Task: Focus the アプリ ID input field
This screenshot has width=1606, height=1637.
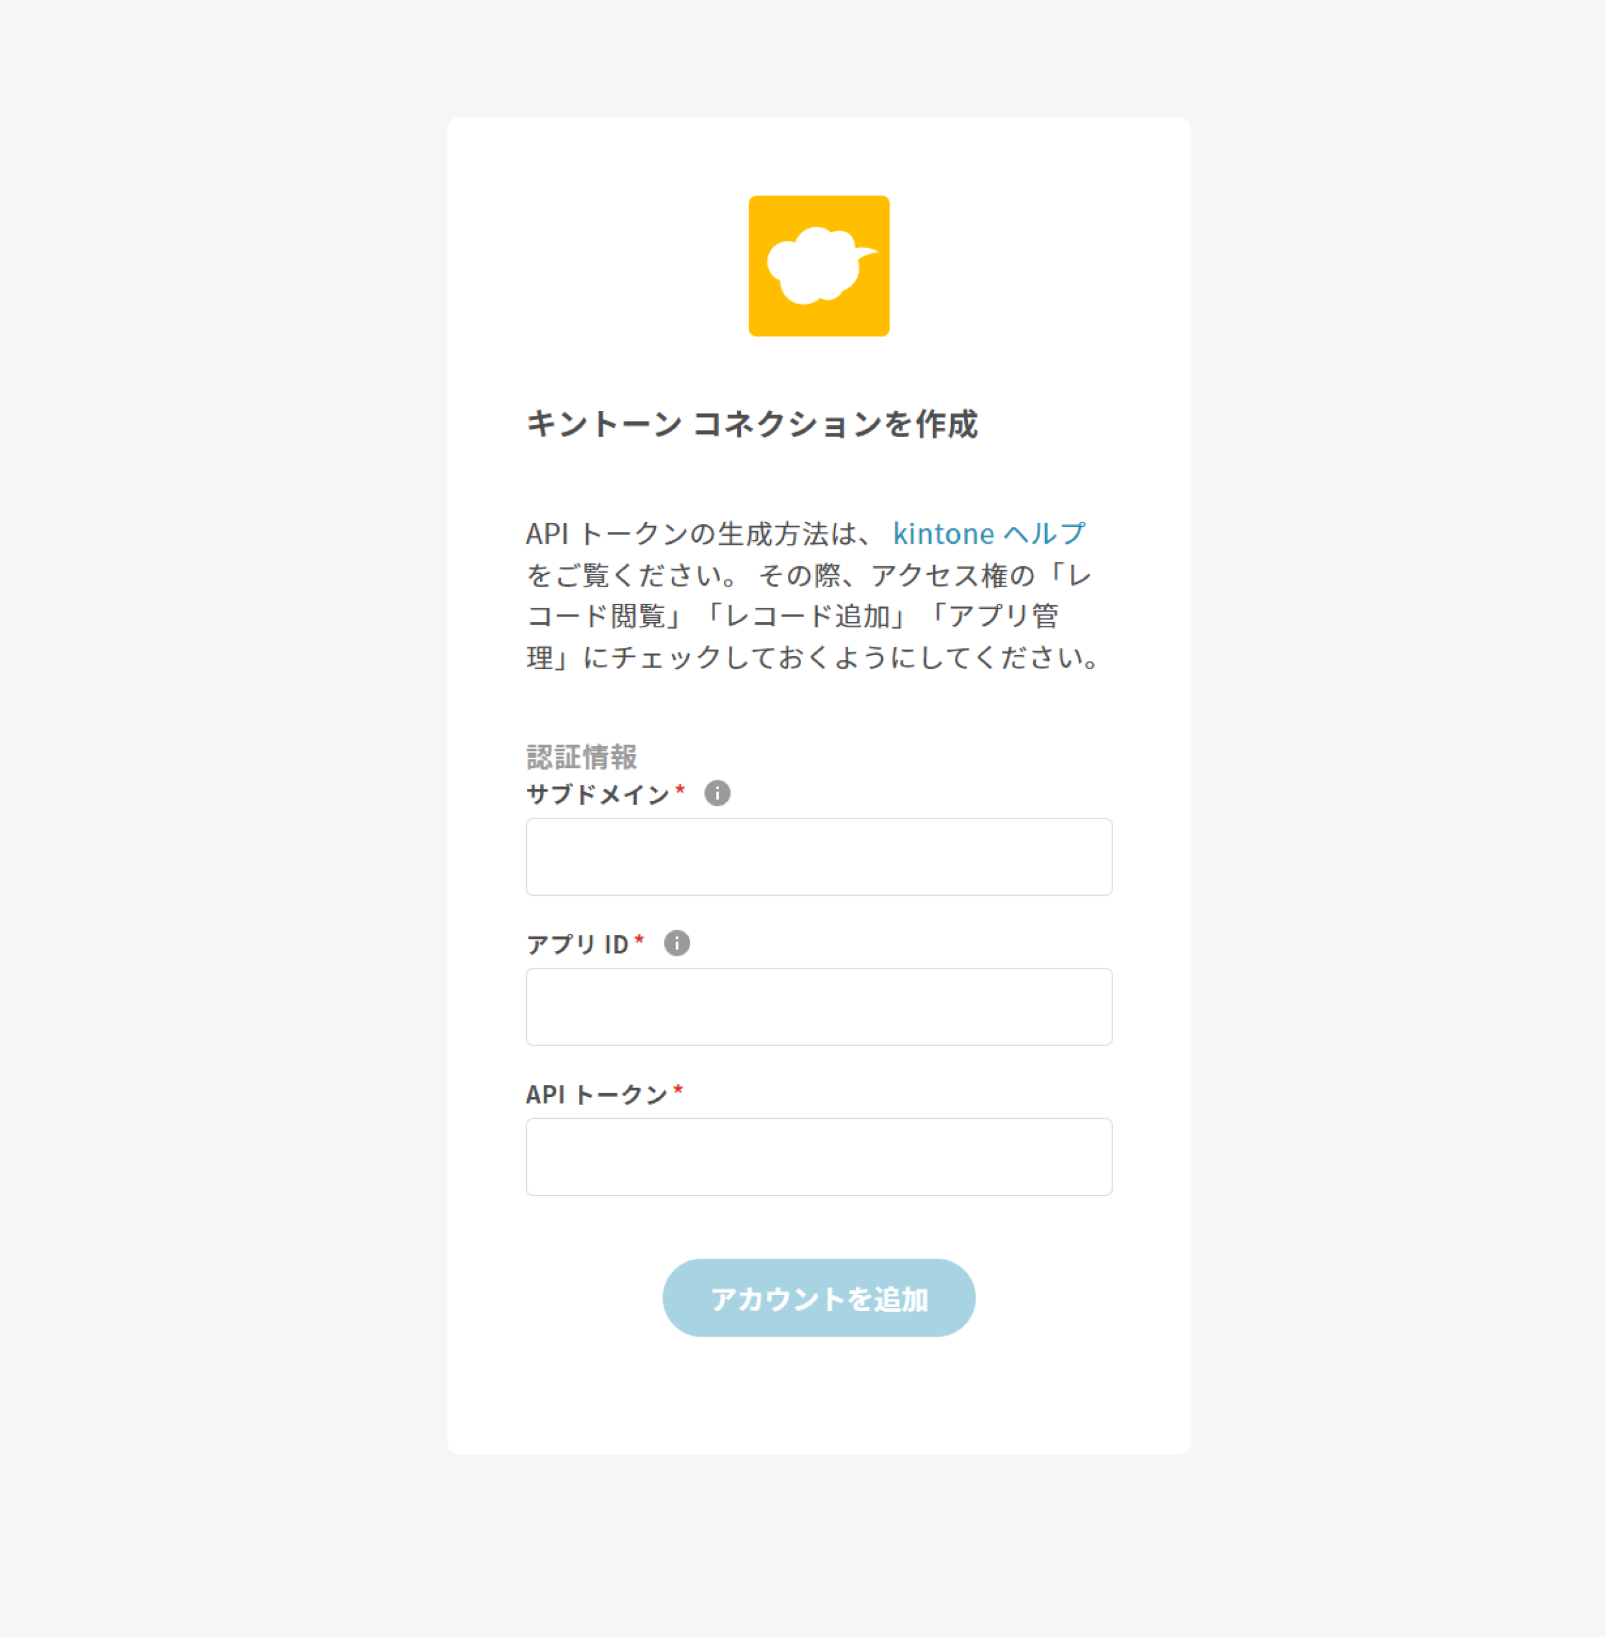Action: click(818, 1007)
